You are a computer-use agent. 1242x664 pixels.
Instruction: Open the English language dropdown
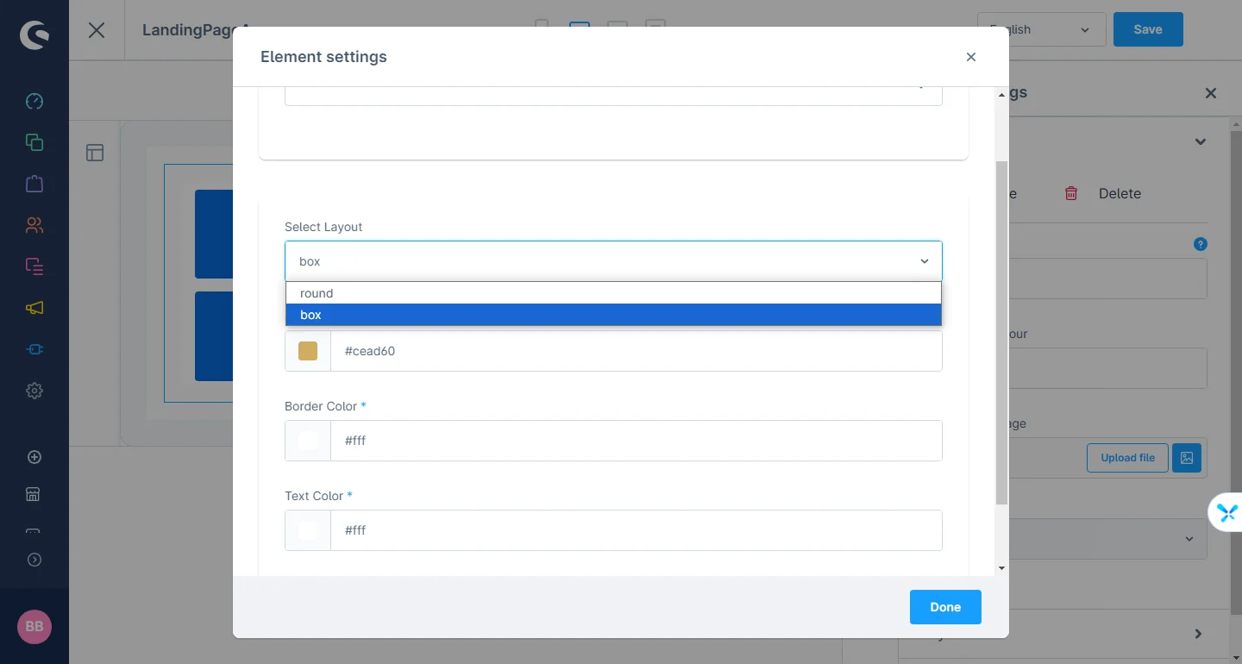click(x=1041, y=29)
